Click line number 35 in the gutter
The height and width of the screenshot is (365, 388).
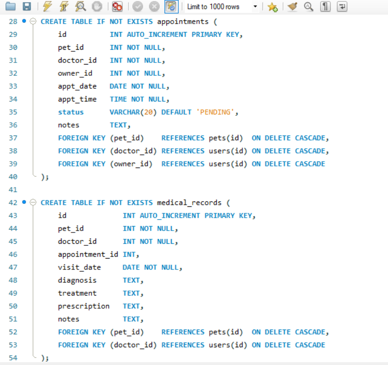(13, 112)
